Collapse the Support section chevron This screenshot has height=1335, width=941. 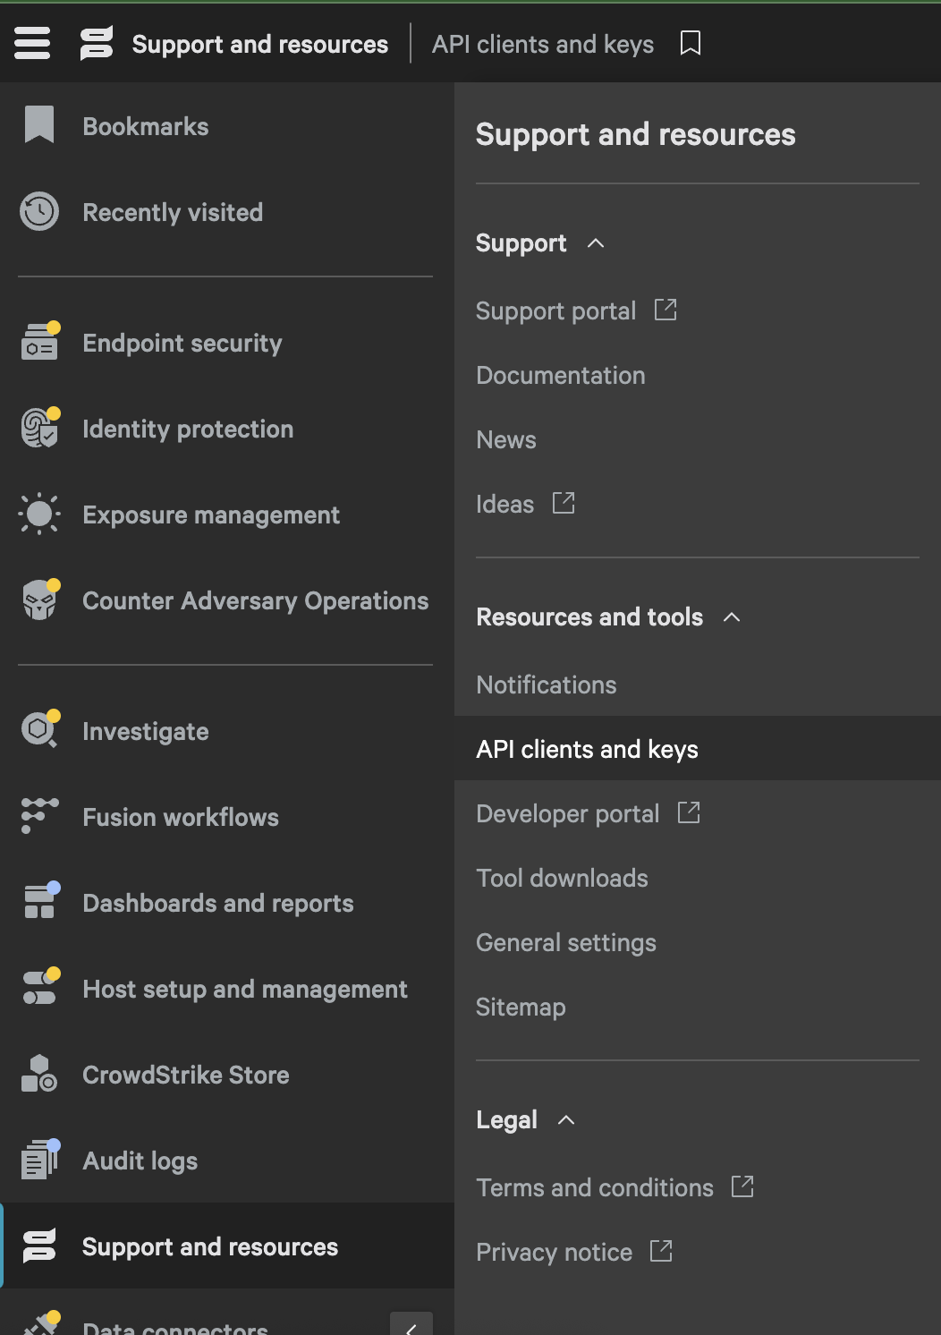pyautogui.click(x=596, y=243)
